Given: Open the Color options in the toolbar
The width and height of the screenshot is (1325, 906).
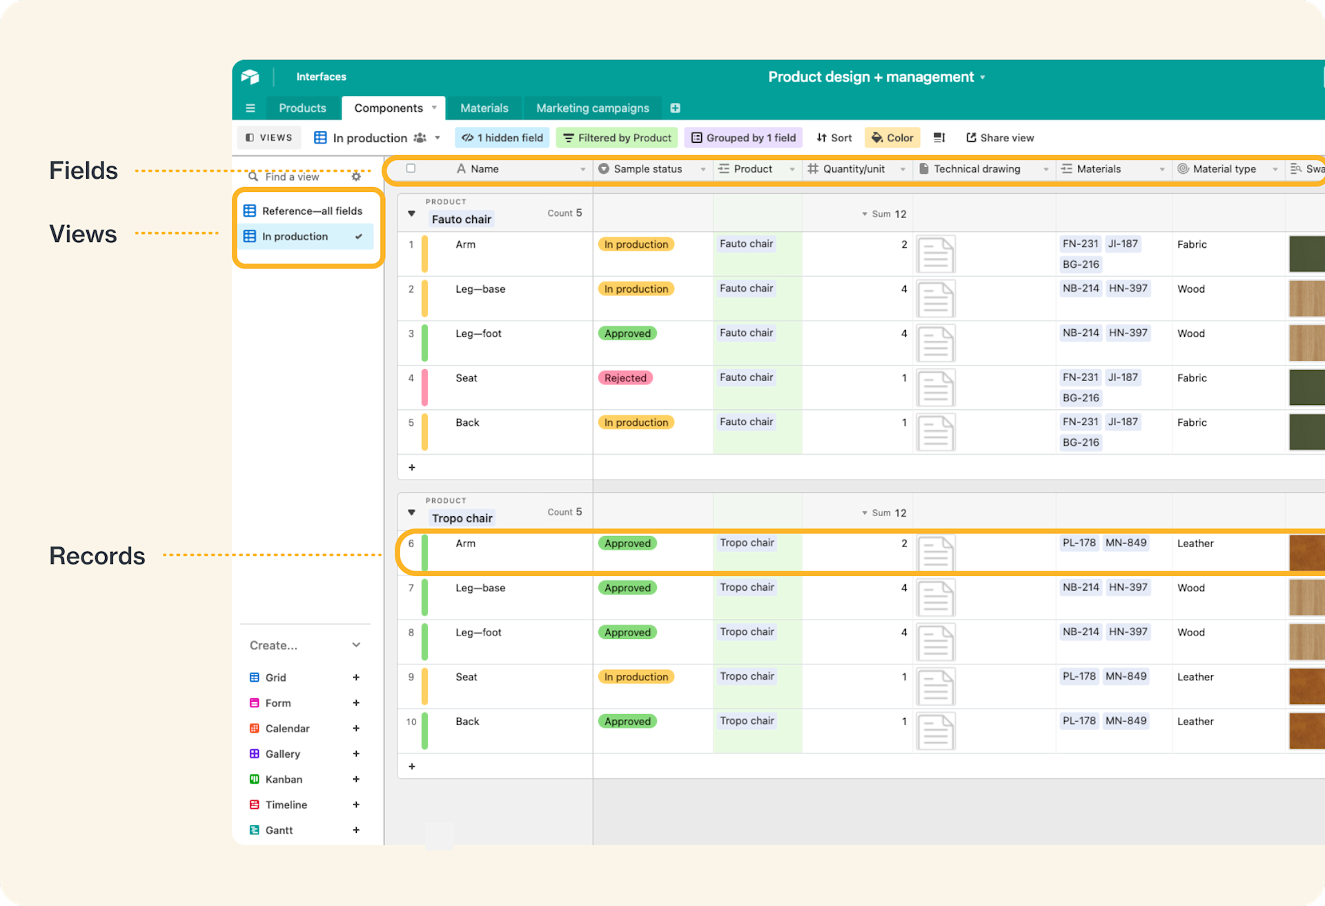Looking at the screenshot, I should click(892, 137).
